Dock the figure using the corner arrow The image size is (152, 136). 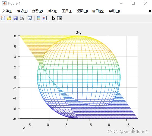(x=150, y=11)
